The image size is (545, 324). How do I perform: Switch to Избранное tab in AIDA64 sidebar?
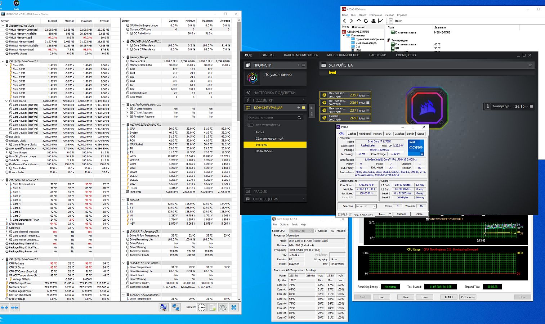(358, 27)
